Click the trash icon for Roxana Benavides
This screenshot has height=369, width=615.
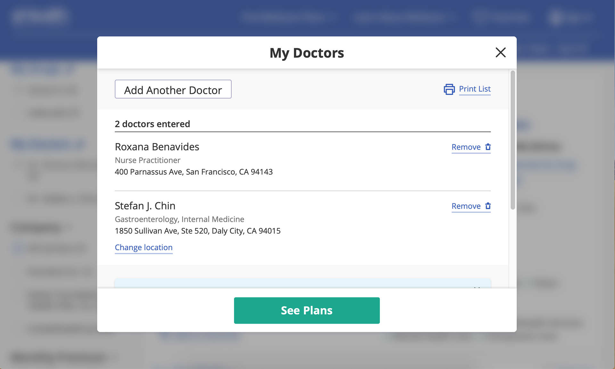click(x=488, y=147)
